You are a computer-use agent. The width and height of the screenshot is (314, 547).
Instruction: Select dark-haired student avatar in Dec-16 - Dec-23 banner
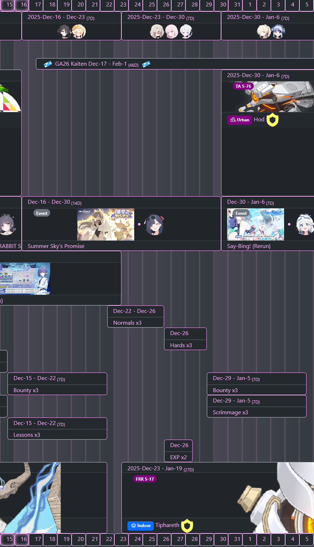tap(64, 32)
